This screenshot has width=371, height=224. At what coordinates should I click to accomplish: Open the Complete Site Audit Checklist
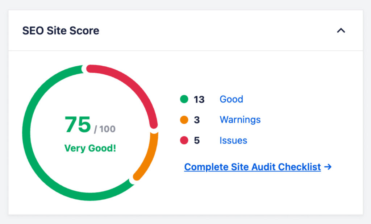(x=253, y=167)
